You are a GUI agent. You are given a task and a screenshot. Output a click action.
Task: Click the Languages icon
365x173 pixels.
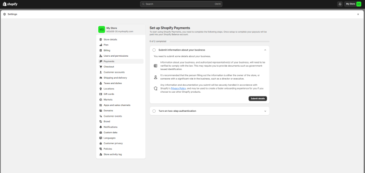(100, 138)
